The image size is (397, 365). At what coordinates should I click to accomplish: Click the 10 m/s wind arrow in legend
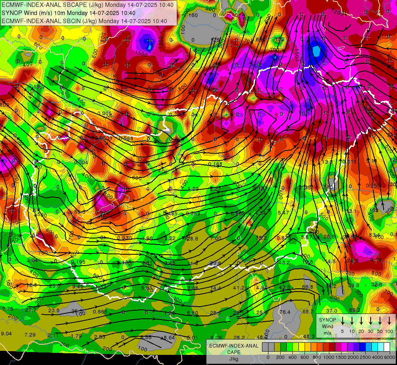352,321
